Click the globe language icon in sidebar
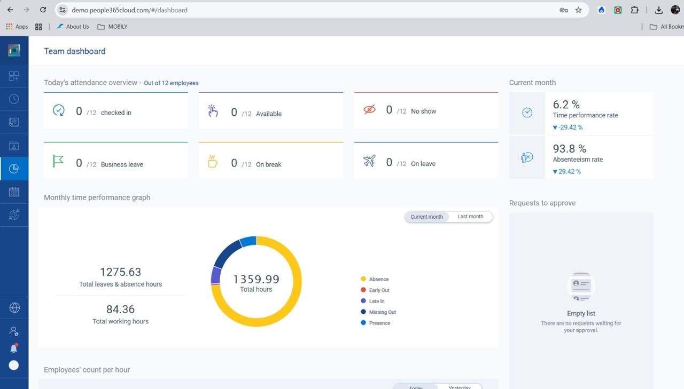 tap(14, 308)
